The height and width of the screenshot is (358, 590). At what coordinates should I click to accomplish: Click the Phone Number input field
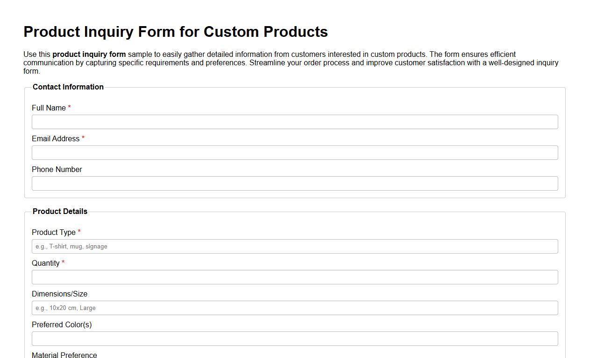(x=294, y=183)
